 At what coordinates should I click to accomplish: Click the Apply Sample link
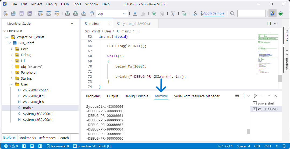tap(214, 13)
